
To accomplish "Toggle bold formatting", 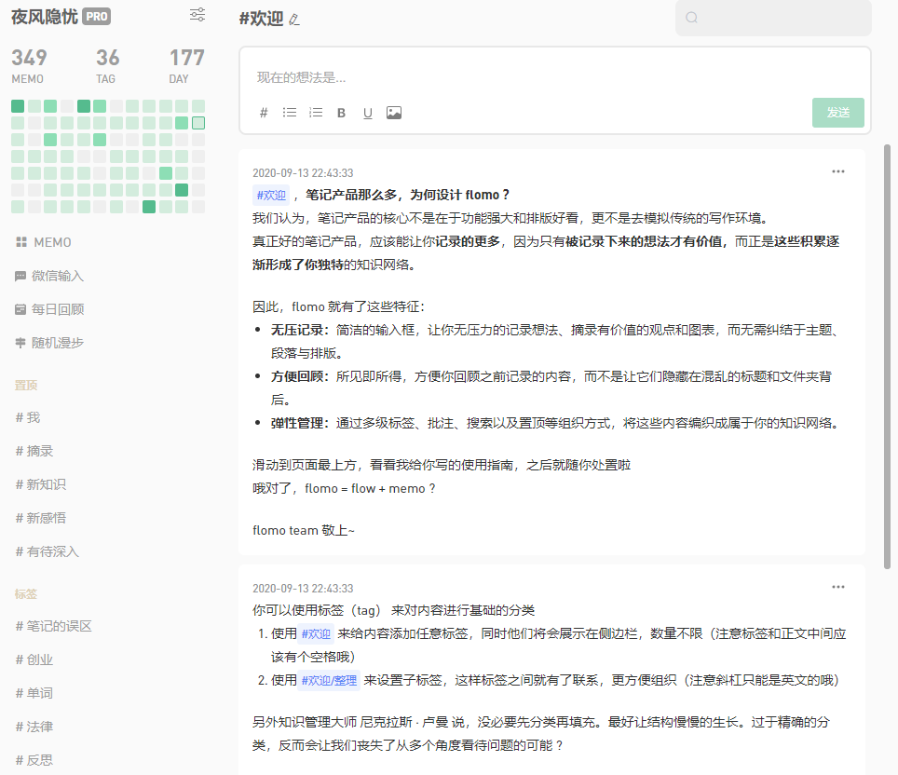I will pyautogui.click(x=341, y=113).
